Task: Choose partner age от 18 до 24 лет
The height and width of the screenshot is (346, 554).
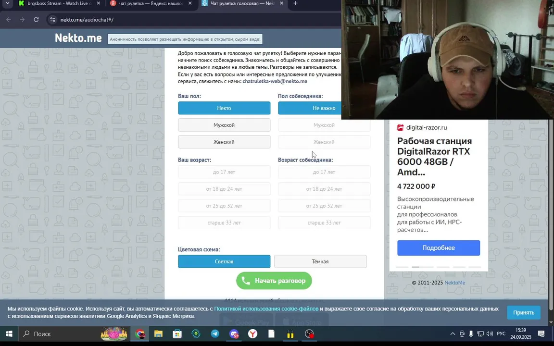Action: 324,189
